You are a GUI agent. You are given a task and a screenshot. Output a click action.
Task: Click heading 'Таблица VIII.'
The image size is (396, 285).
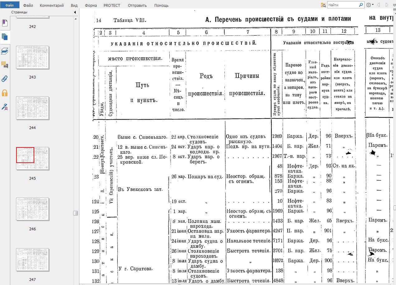[130, 20]
